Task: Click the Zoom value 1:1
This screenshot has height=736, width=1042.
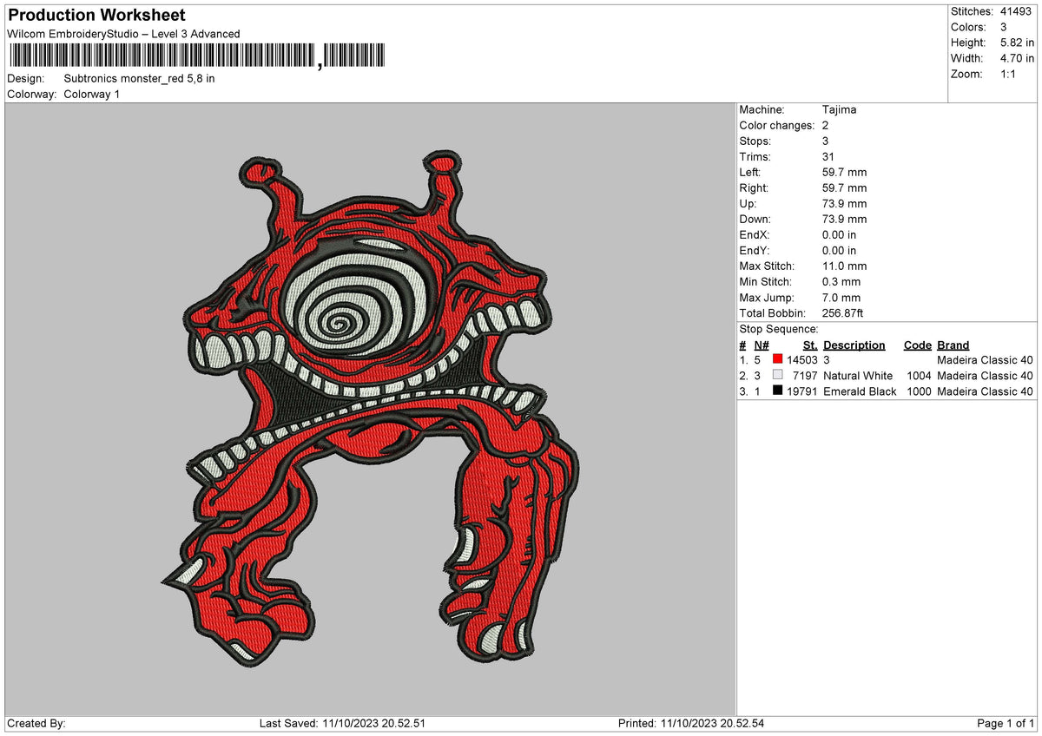Action: coord(1010,74)
